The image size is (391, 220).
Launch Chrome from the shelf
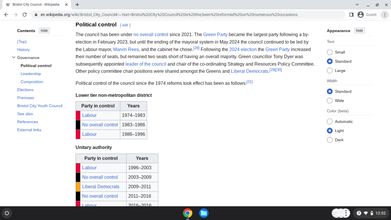pos(188,213)
